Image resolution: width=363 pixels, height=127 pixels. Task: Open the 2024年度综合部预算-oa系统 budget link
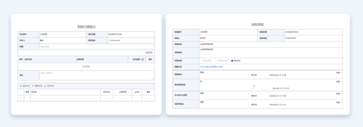pyautogui.click(x=211, y=67)
